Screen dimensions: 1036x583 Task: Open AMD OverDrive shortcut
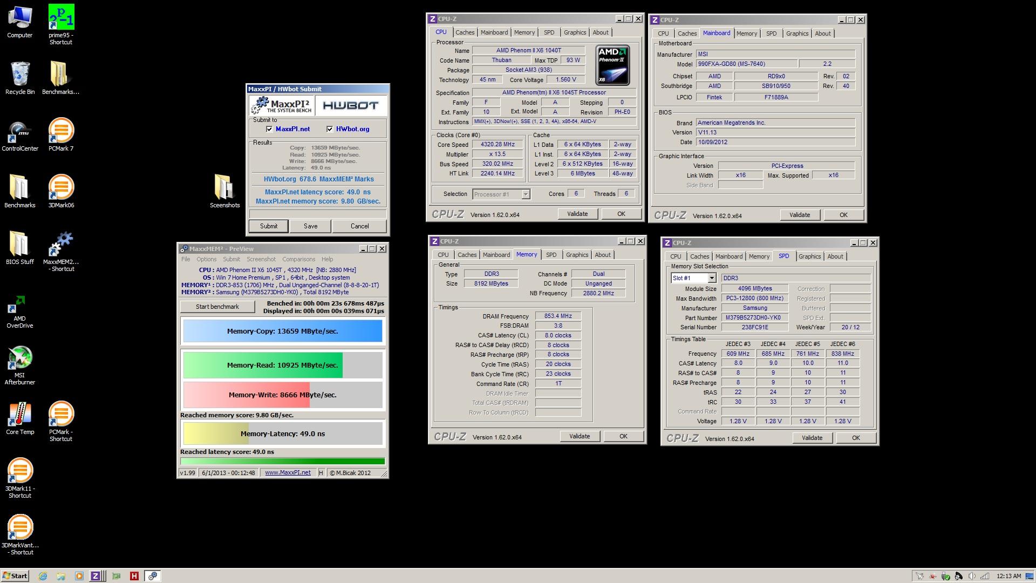20,312
